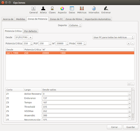Image resolution: width=140 pixels, height=131 pixels.
Task: Close the Opciones window
Action: pyautogui.click(x=2, y=2)
